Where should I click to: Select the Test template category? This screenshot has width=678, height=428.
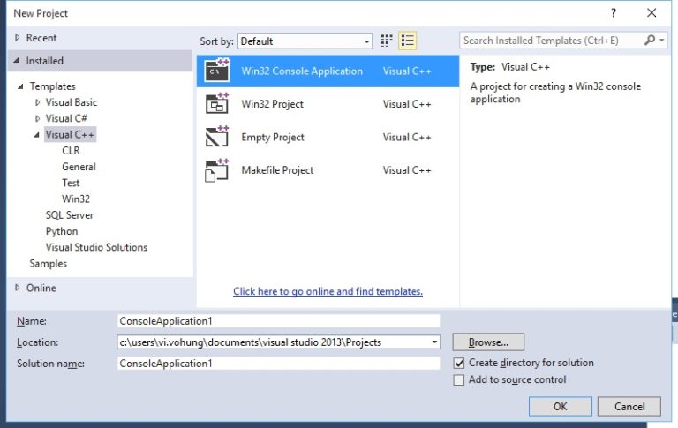coord(71,183)
